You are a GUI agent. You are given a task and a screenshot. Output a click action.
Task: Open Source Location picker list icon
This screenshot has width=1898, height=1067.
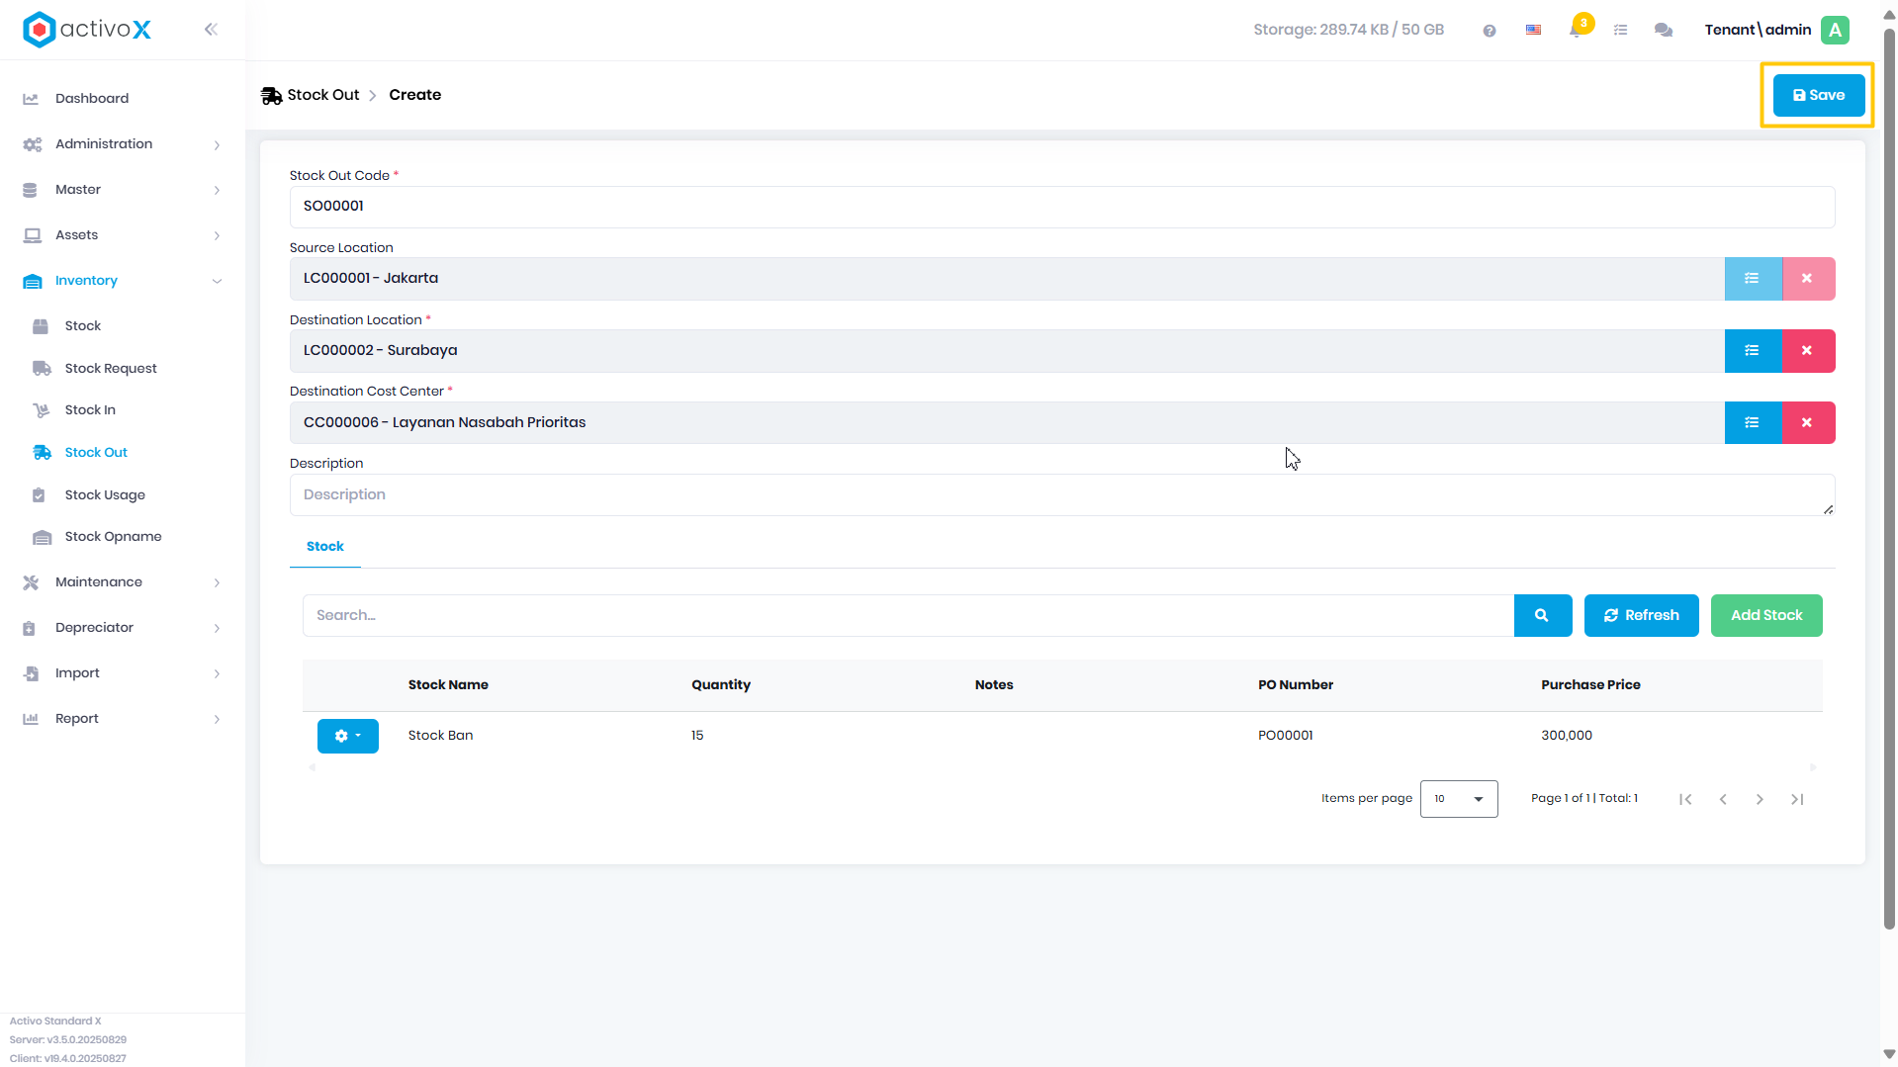click(x=1753, y=279)
